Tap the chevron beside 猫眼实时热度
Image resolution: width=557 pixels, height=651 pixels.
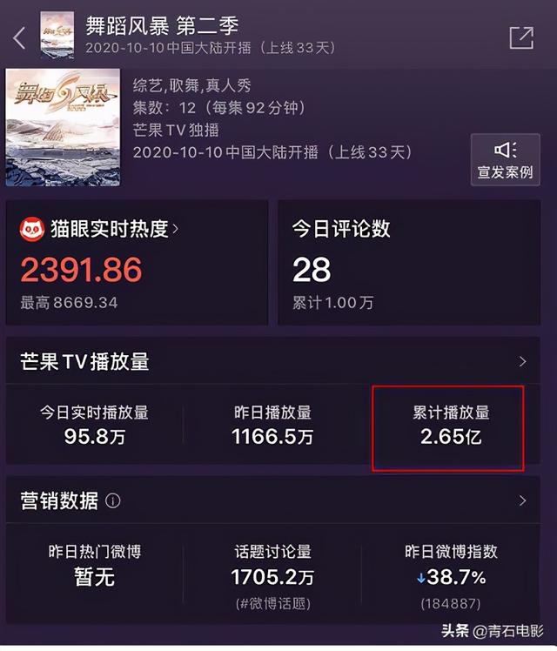pos(175,229)
